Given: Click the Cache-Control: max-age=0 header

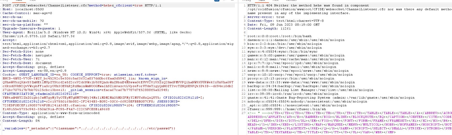Looking at the screenshot, I should 27,13.
